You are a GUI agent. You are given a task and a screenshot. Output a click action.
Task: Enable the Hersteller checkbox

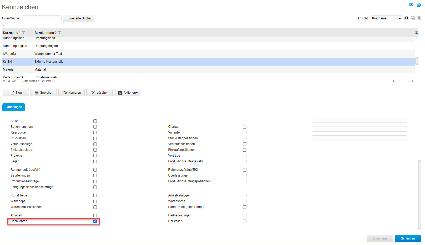tap(245, 221)
